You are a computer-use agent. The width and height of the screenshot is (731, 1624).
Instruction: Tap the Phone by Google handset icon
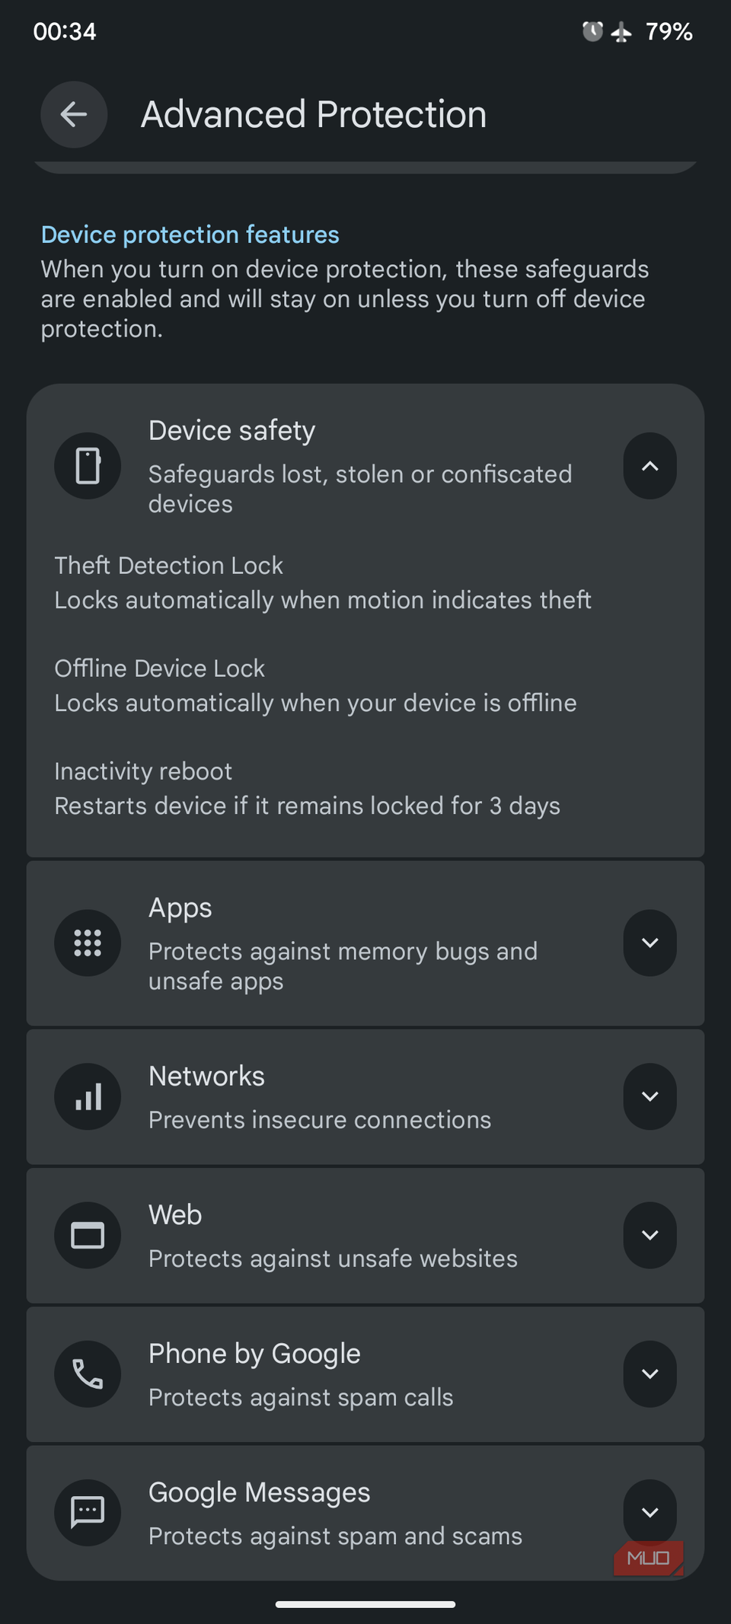pyautogui.click(x=88, y=1374)
